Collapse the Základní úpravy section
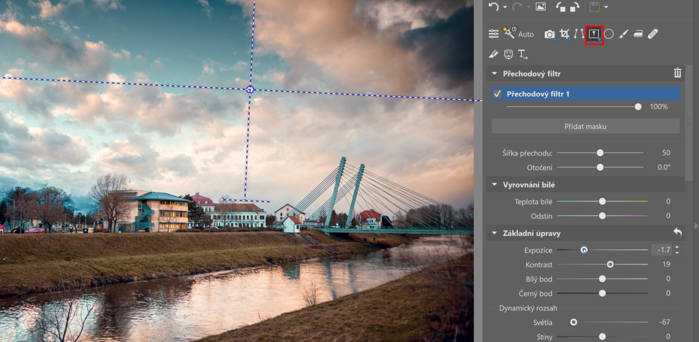The width and height of the screenshot is (699, 342). (495, 233)
